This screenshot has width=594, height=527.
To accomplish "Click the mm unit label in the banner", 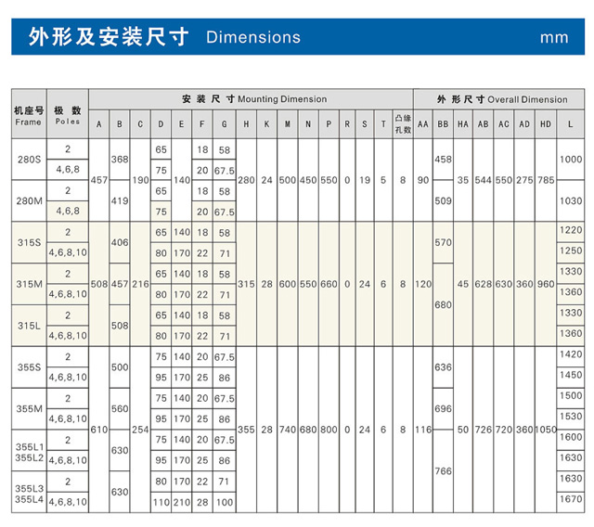I will [553, 38].
